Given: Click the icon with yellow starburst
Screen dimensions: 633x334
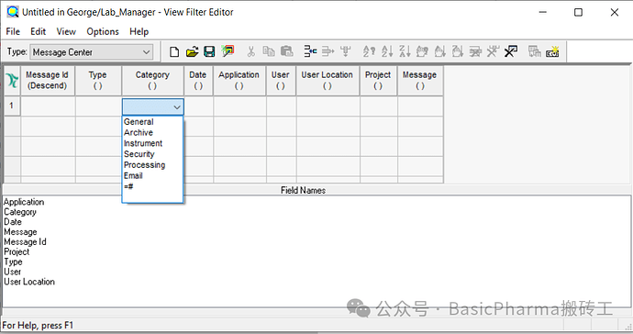Looking at the screenshot, I should click(x=552, y=51).
